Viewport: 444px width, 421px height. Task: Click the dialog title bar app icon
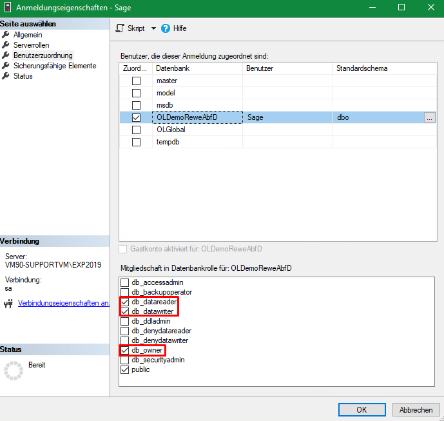pyautogui.click(x=8, y=8)
